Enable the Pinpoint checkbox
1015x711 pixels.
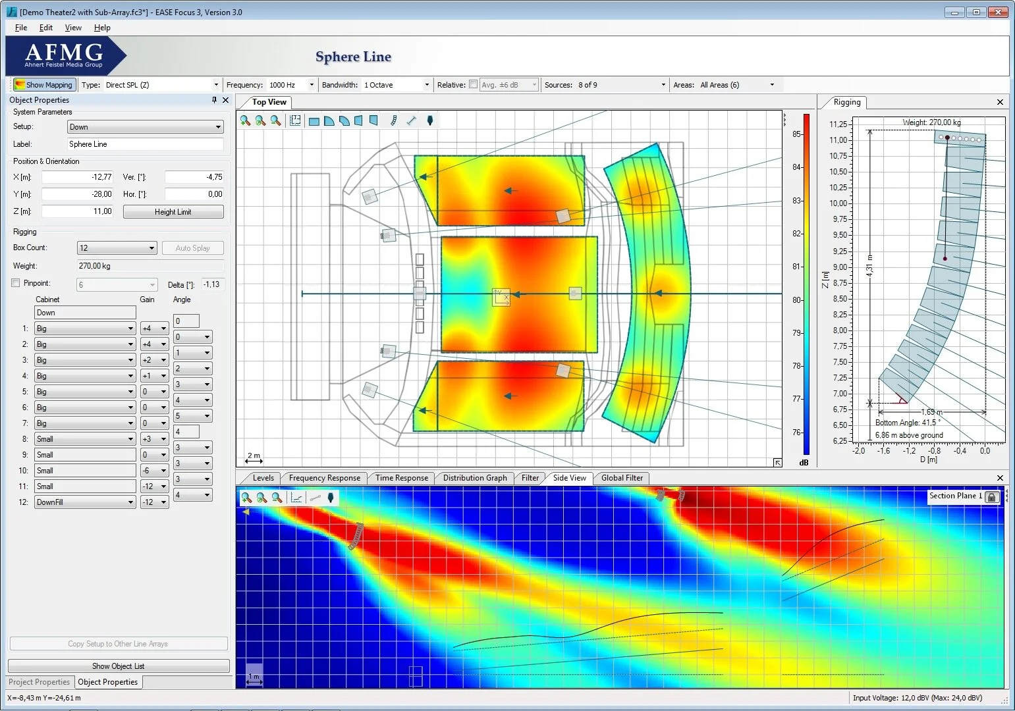(x=15, y=282)
